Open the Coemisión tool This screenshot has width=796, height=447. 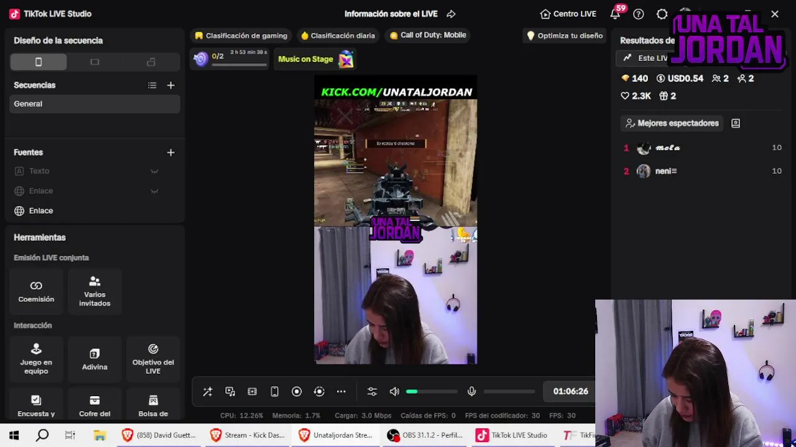click(x=36, y=291)
